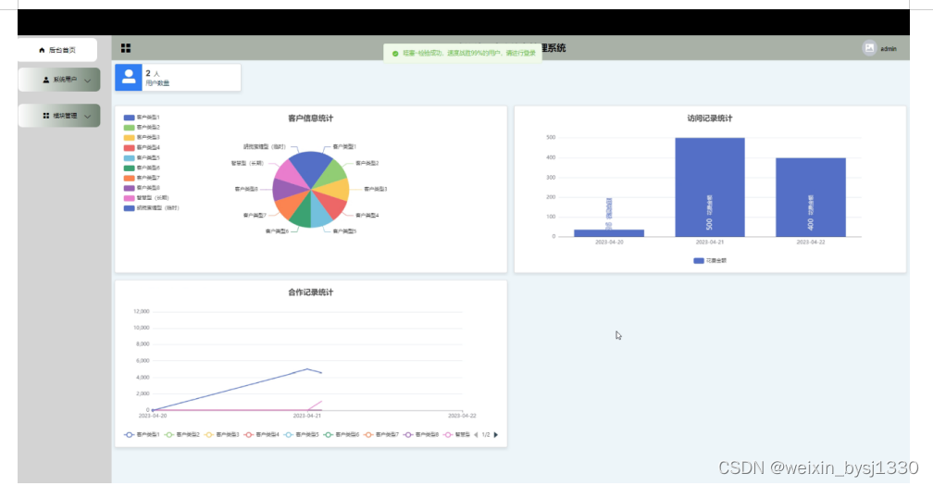Toggle 客户类型2 line chart legend marker

(169, 435)
